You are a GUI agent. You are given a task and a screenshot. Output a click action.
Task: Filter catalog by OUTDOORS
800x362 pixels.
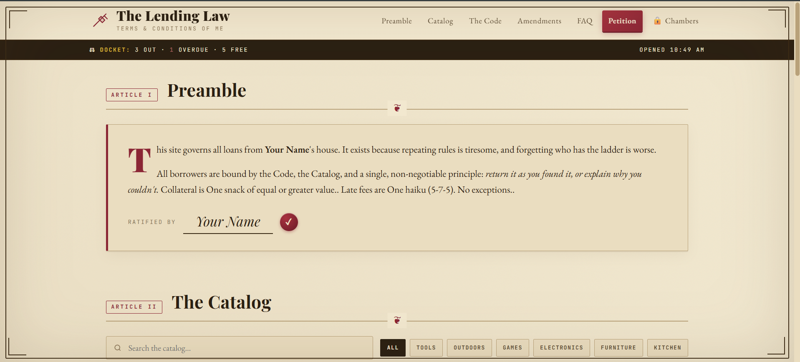[469, 348]
